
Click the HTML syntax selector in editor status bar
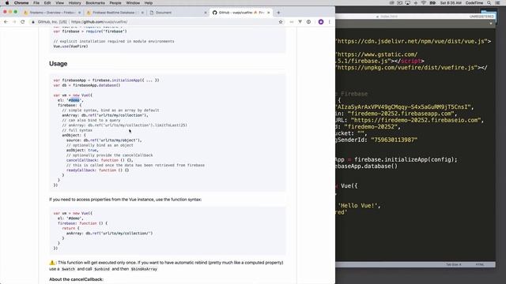[480, 265]
